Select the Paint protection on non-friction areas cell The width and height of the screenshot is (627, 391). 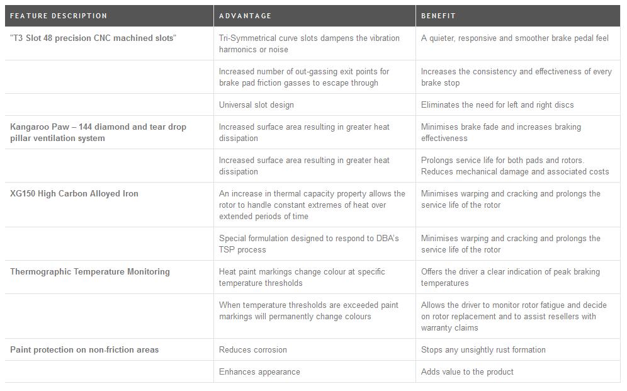[84, 350]
